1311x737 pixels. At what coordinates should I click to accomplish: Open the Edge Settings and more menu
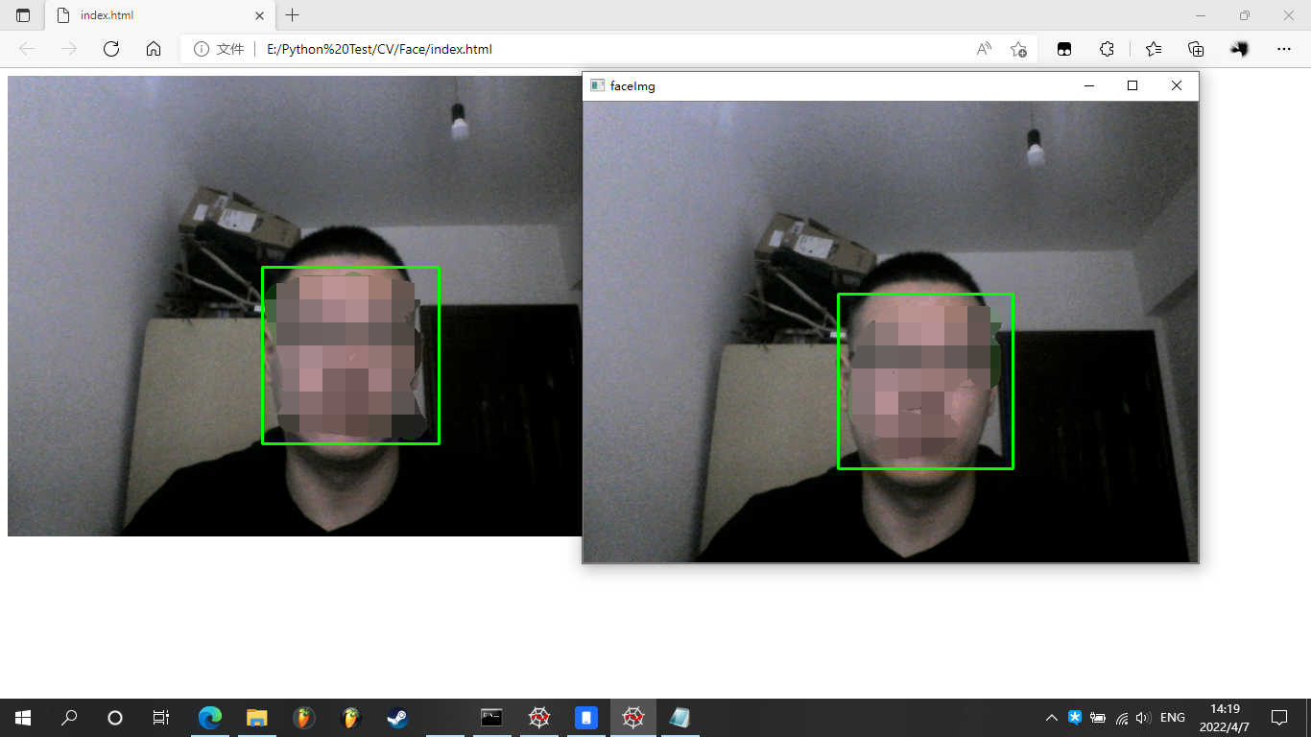point(1284,49)
